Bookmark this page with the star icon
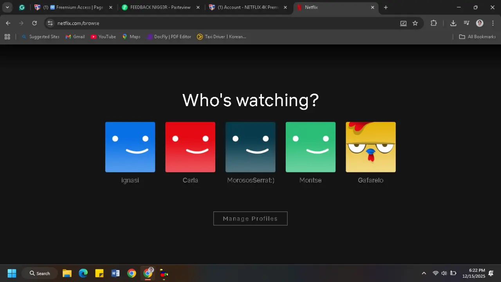This screenshot has width=501, height=282. pyautogui.click(x=415, y=23)
